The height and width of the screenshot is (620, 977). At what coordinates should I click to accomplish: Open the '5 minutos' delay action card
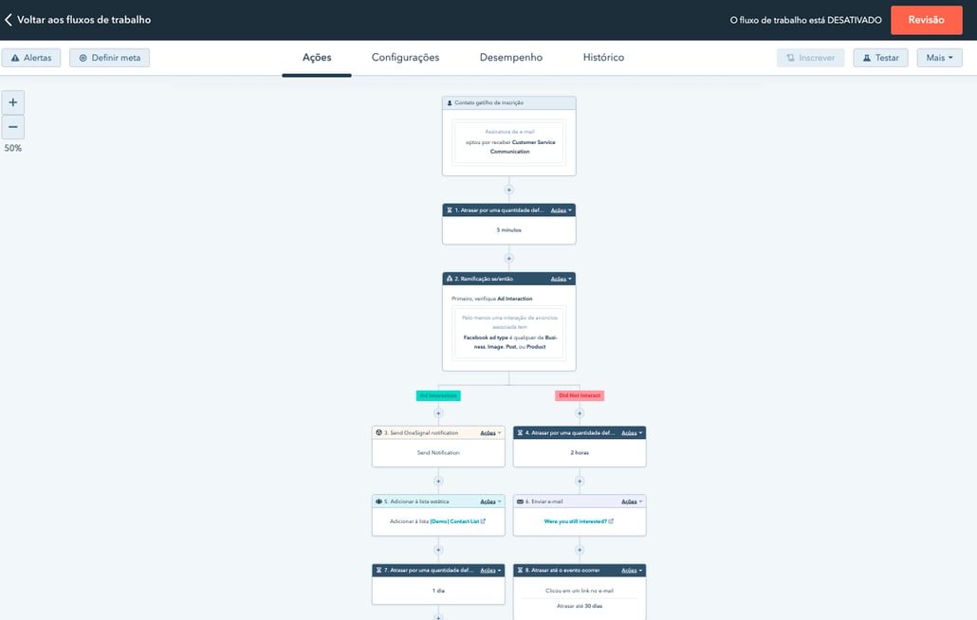[509, 228]
